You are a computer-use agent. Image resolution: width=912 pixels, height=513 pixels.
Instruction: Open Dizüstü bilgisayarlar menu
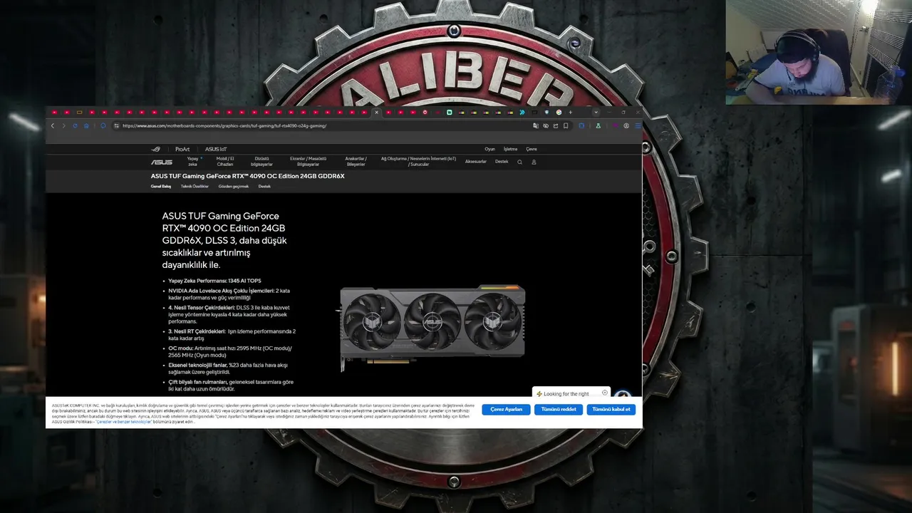(261, 161)
